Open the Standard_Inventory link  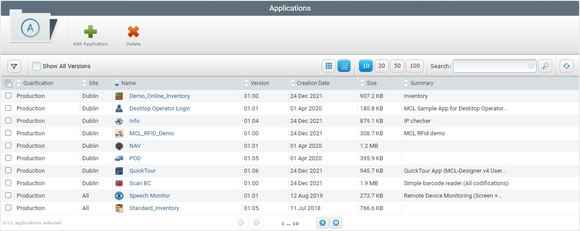(154, 208)
